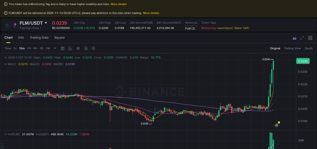
Task: Click the price alert hexagon icon
Action: 93,48
